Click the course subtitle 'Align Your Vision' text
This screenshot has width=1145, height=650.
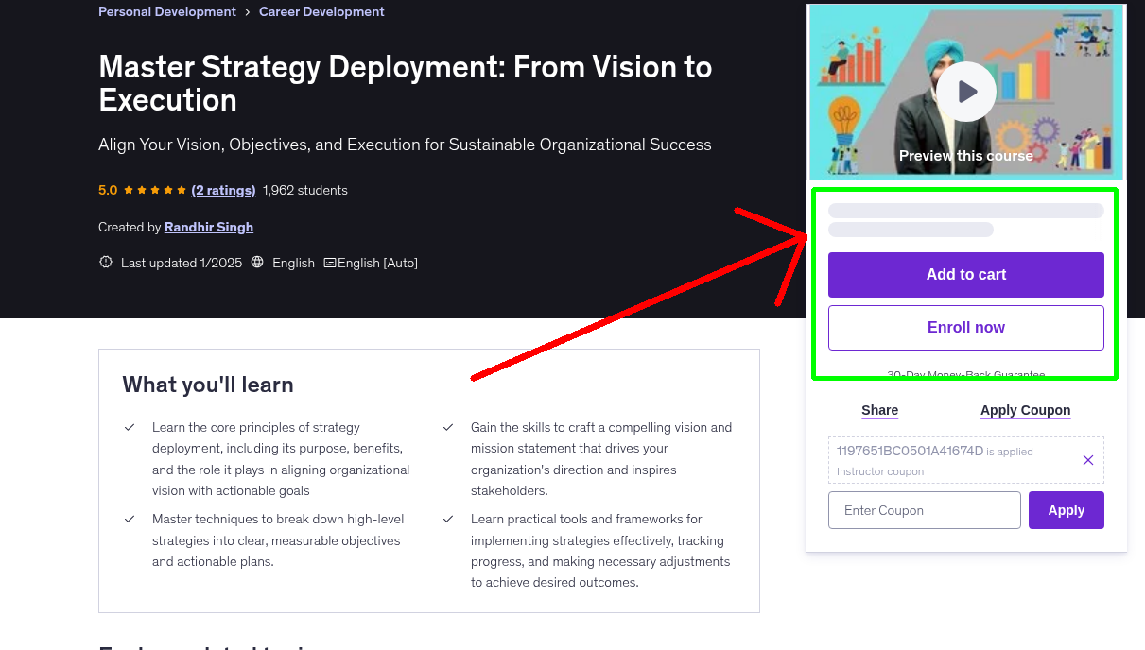coord(405,145)
